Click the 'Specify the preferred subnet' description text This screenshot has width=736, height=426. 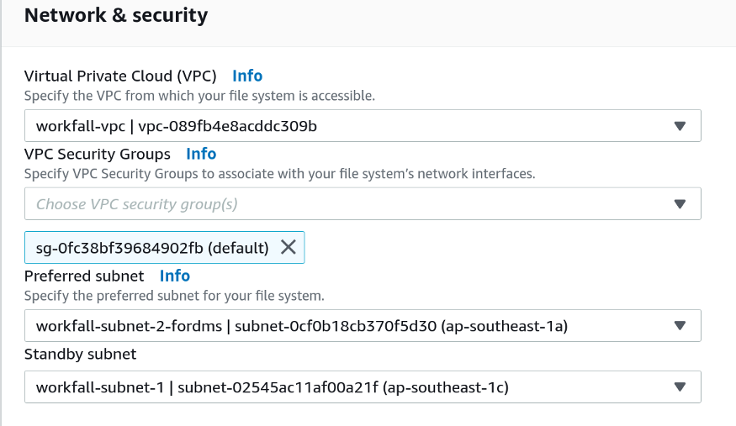174,296
